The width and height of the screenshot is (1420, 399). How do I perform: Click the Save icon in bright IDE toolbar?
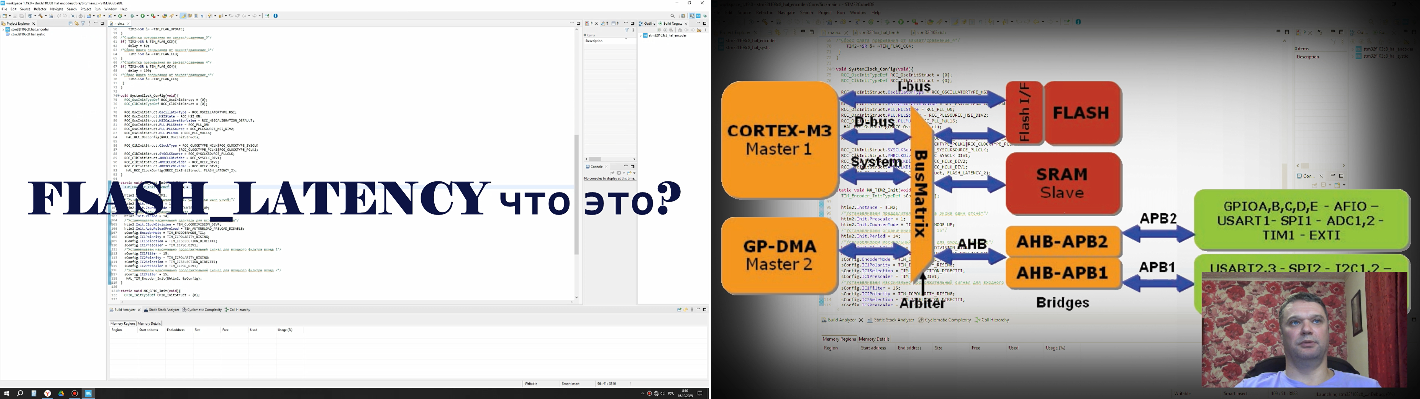coord(15,16)
